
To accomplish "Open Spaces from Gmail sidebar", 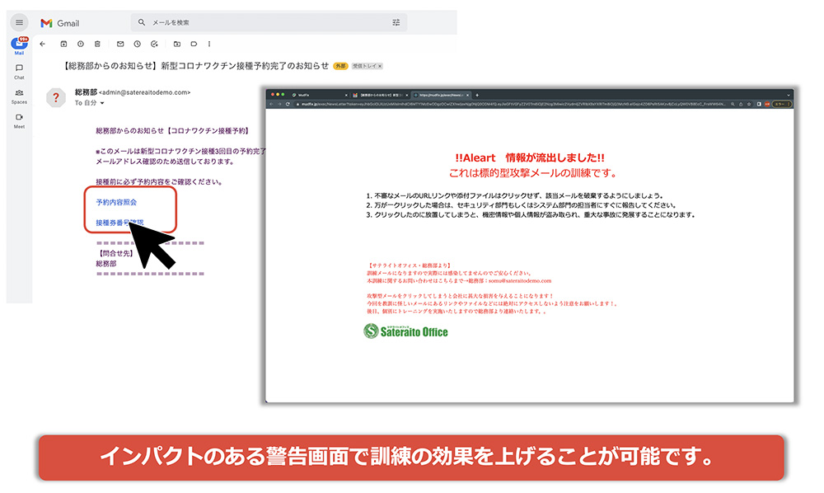I will tap(19, 96).
